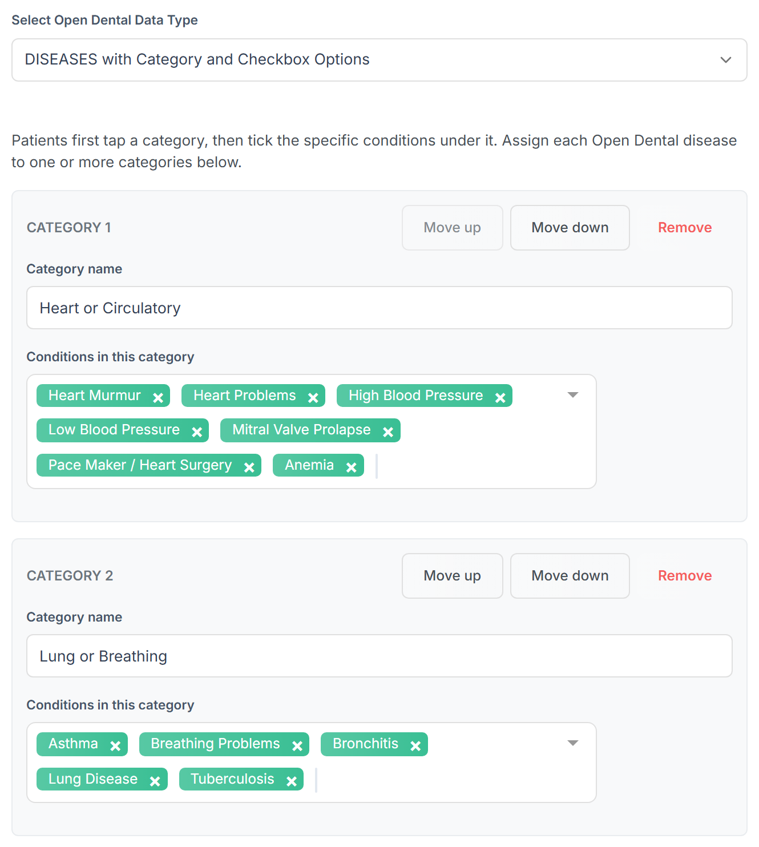Remove the Breathing Problems tag
759x847 pixels.
click(x=297, y=746)
